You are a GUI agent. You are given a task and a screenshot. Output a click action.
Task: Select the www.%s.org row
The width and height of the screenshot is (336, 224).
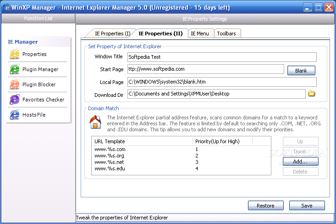(x=181, y=156)
